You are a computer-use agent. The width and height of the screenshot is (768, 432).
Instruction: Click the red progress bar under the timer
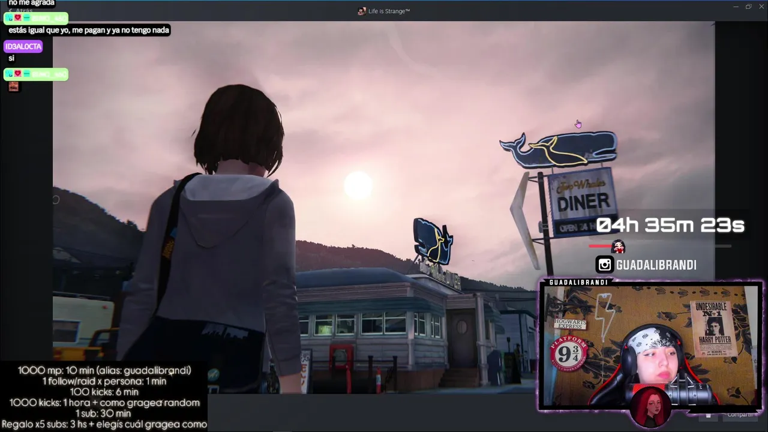(600, 246)
